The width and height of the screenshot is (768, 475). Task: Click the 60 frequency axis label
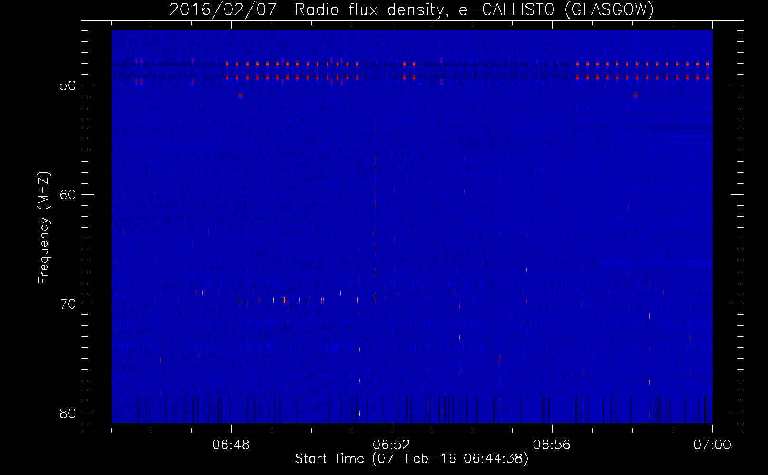tap(68, 195)
